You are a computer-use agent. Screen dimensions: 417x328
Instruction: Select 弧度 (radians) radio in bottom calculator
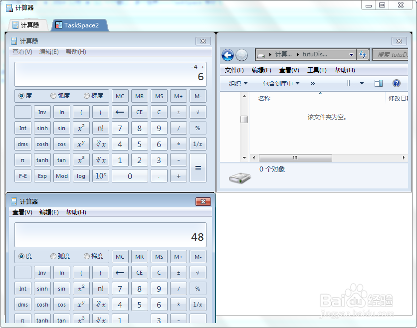53,256
